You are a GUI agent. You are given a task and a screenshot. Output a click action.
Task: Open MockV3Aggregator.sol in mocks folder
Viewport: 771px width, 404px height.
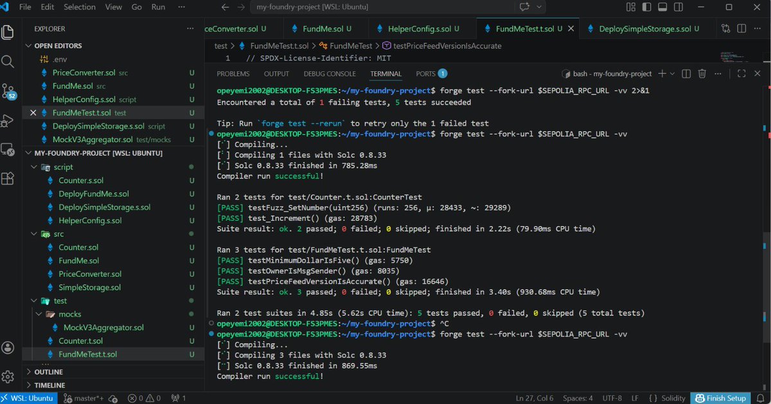(x=103, y=328)
